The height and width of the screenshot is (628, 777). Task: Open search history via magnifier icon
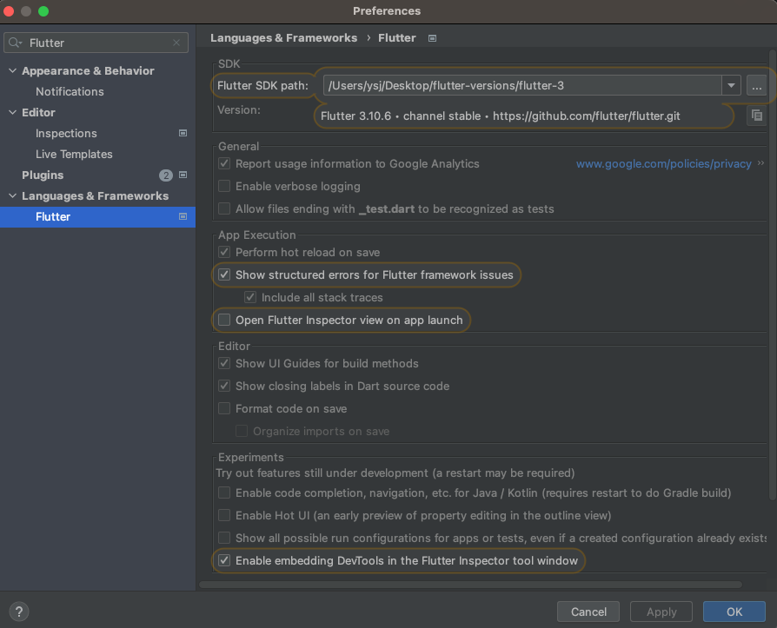point(16,43)
